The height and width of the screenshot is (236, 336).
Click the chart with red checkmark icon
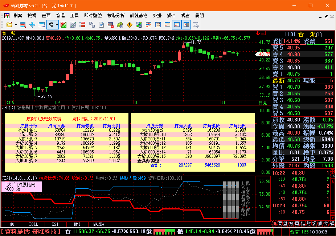[x=111, y=25]
